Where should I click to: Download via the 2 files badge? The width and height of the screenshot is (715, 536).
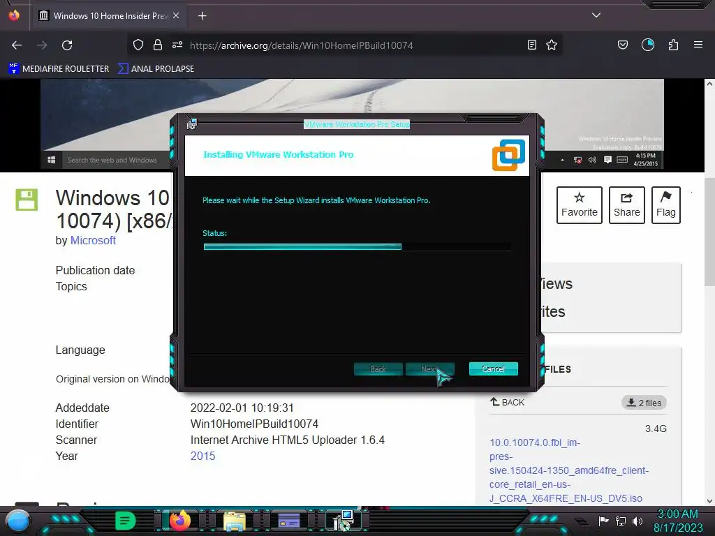(x=644, y=403)
